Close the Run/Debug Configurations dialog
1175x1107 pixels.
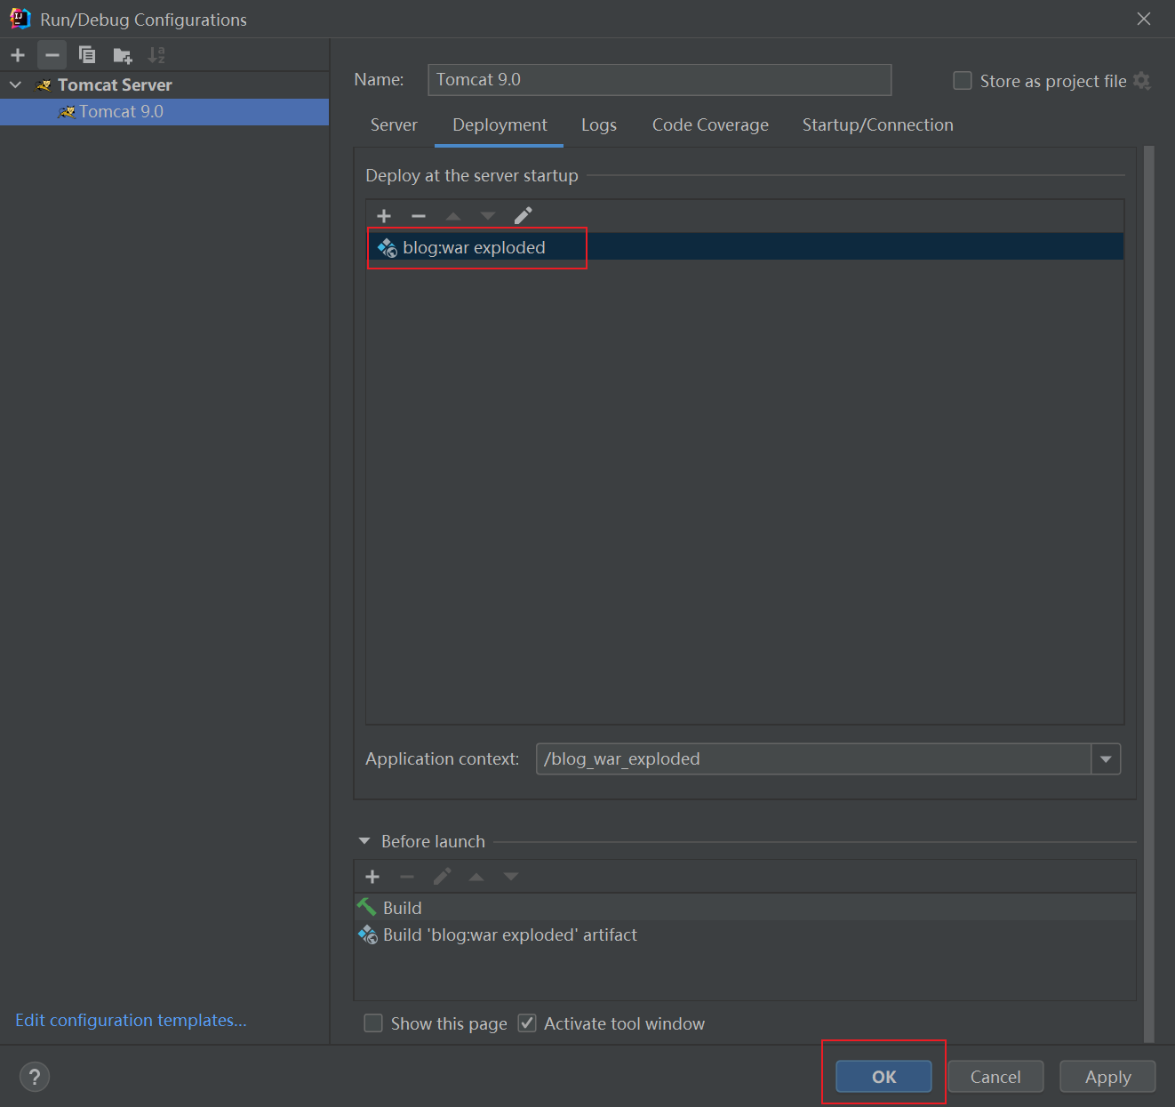(x=1144, y=19)
